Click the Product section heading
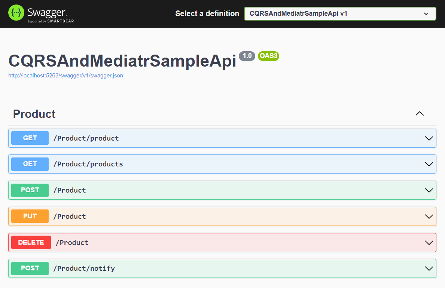Screen dimensions: 445x288 click(x=34, y=114)
